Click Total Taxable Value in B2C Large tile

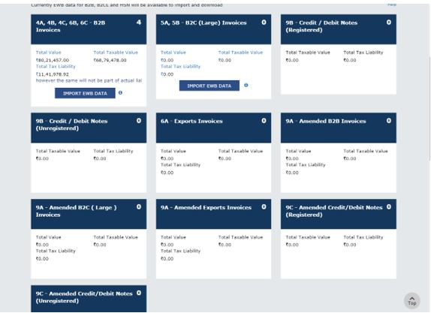pyautogui.click(x=240, y=53)
